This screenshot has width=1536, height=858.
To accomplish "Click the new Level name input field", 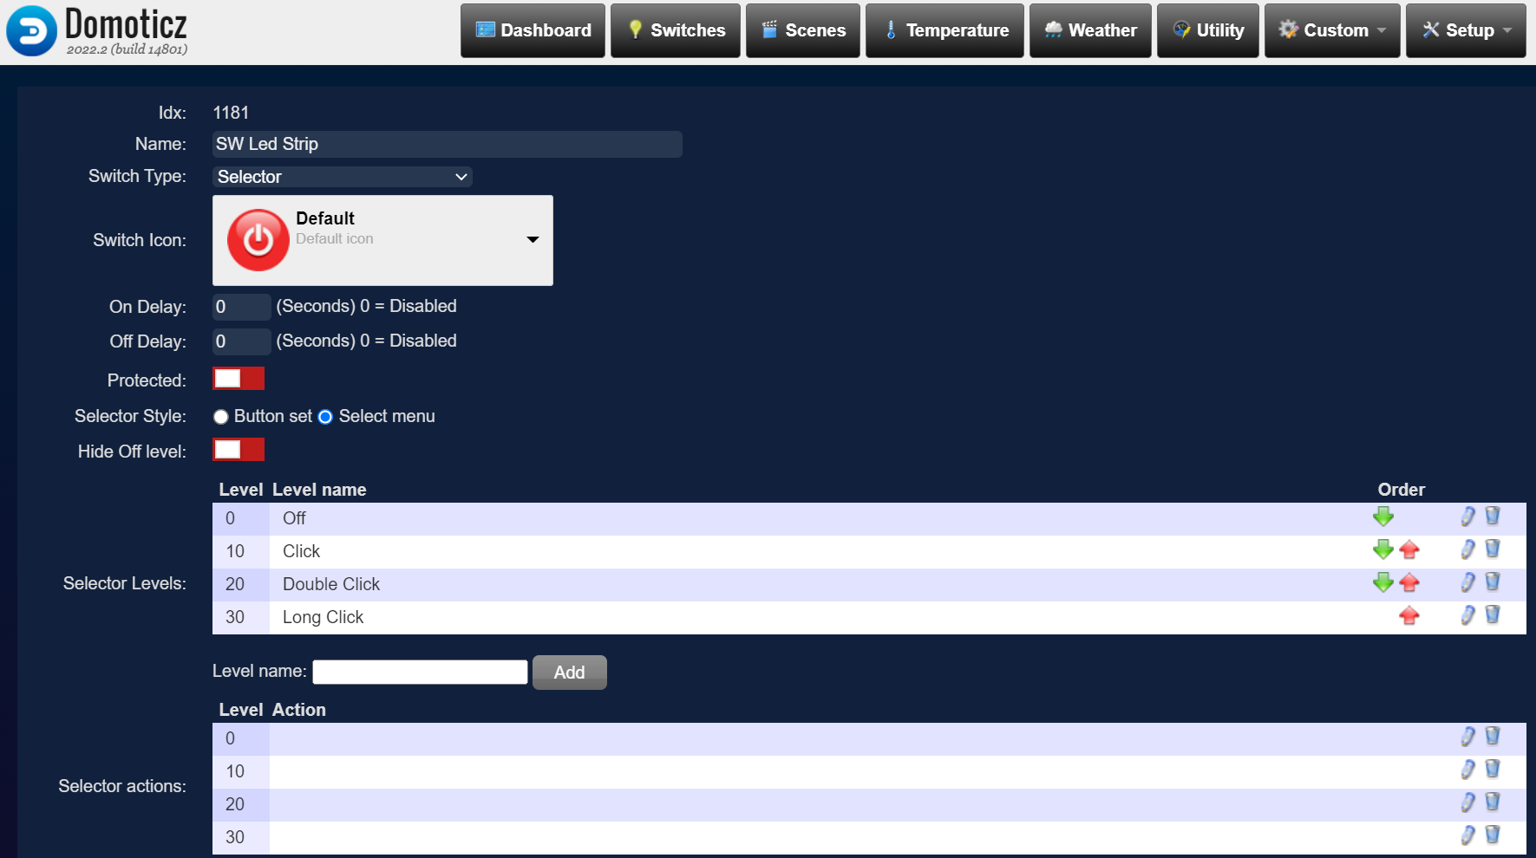I will click(x=420, y=672).
